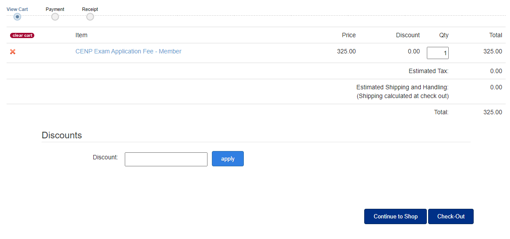Remove CENP Exam item using red X icon
510x239 pixels.
pyautogui.click(x=13, y=52)
